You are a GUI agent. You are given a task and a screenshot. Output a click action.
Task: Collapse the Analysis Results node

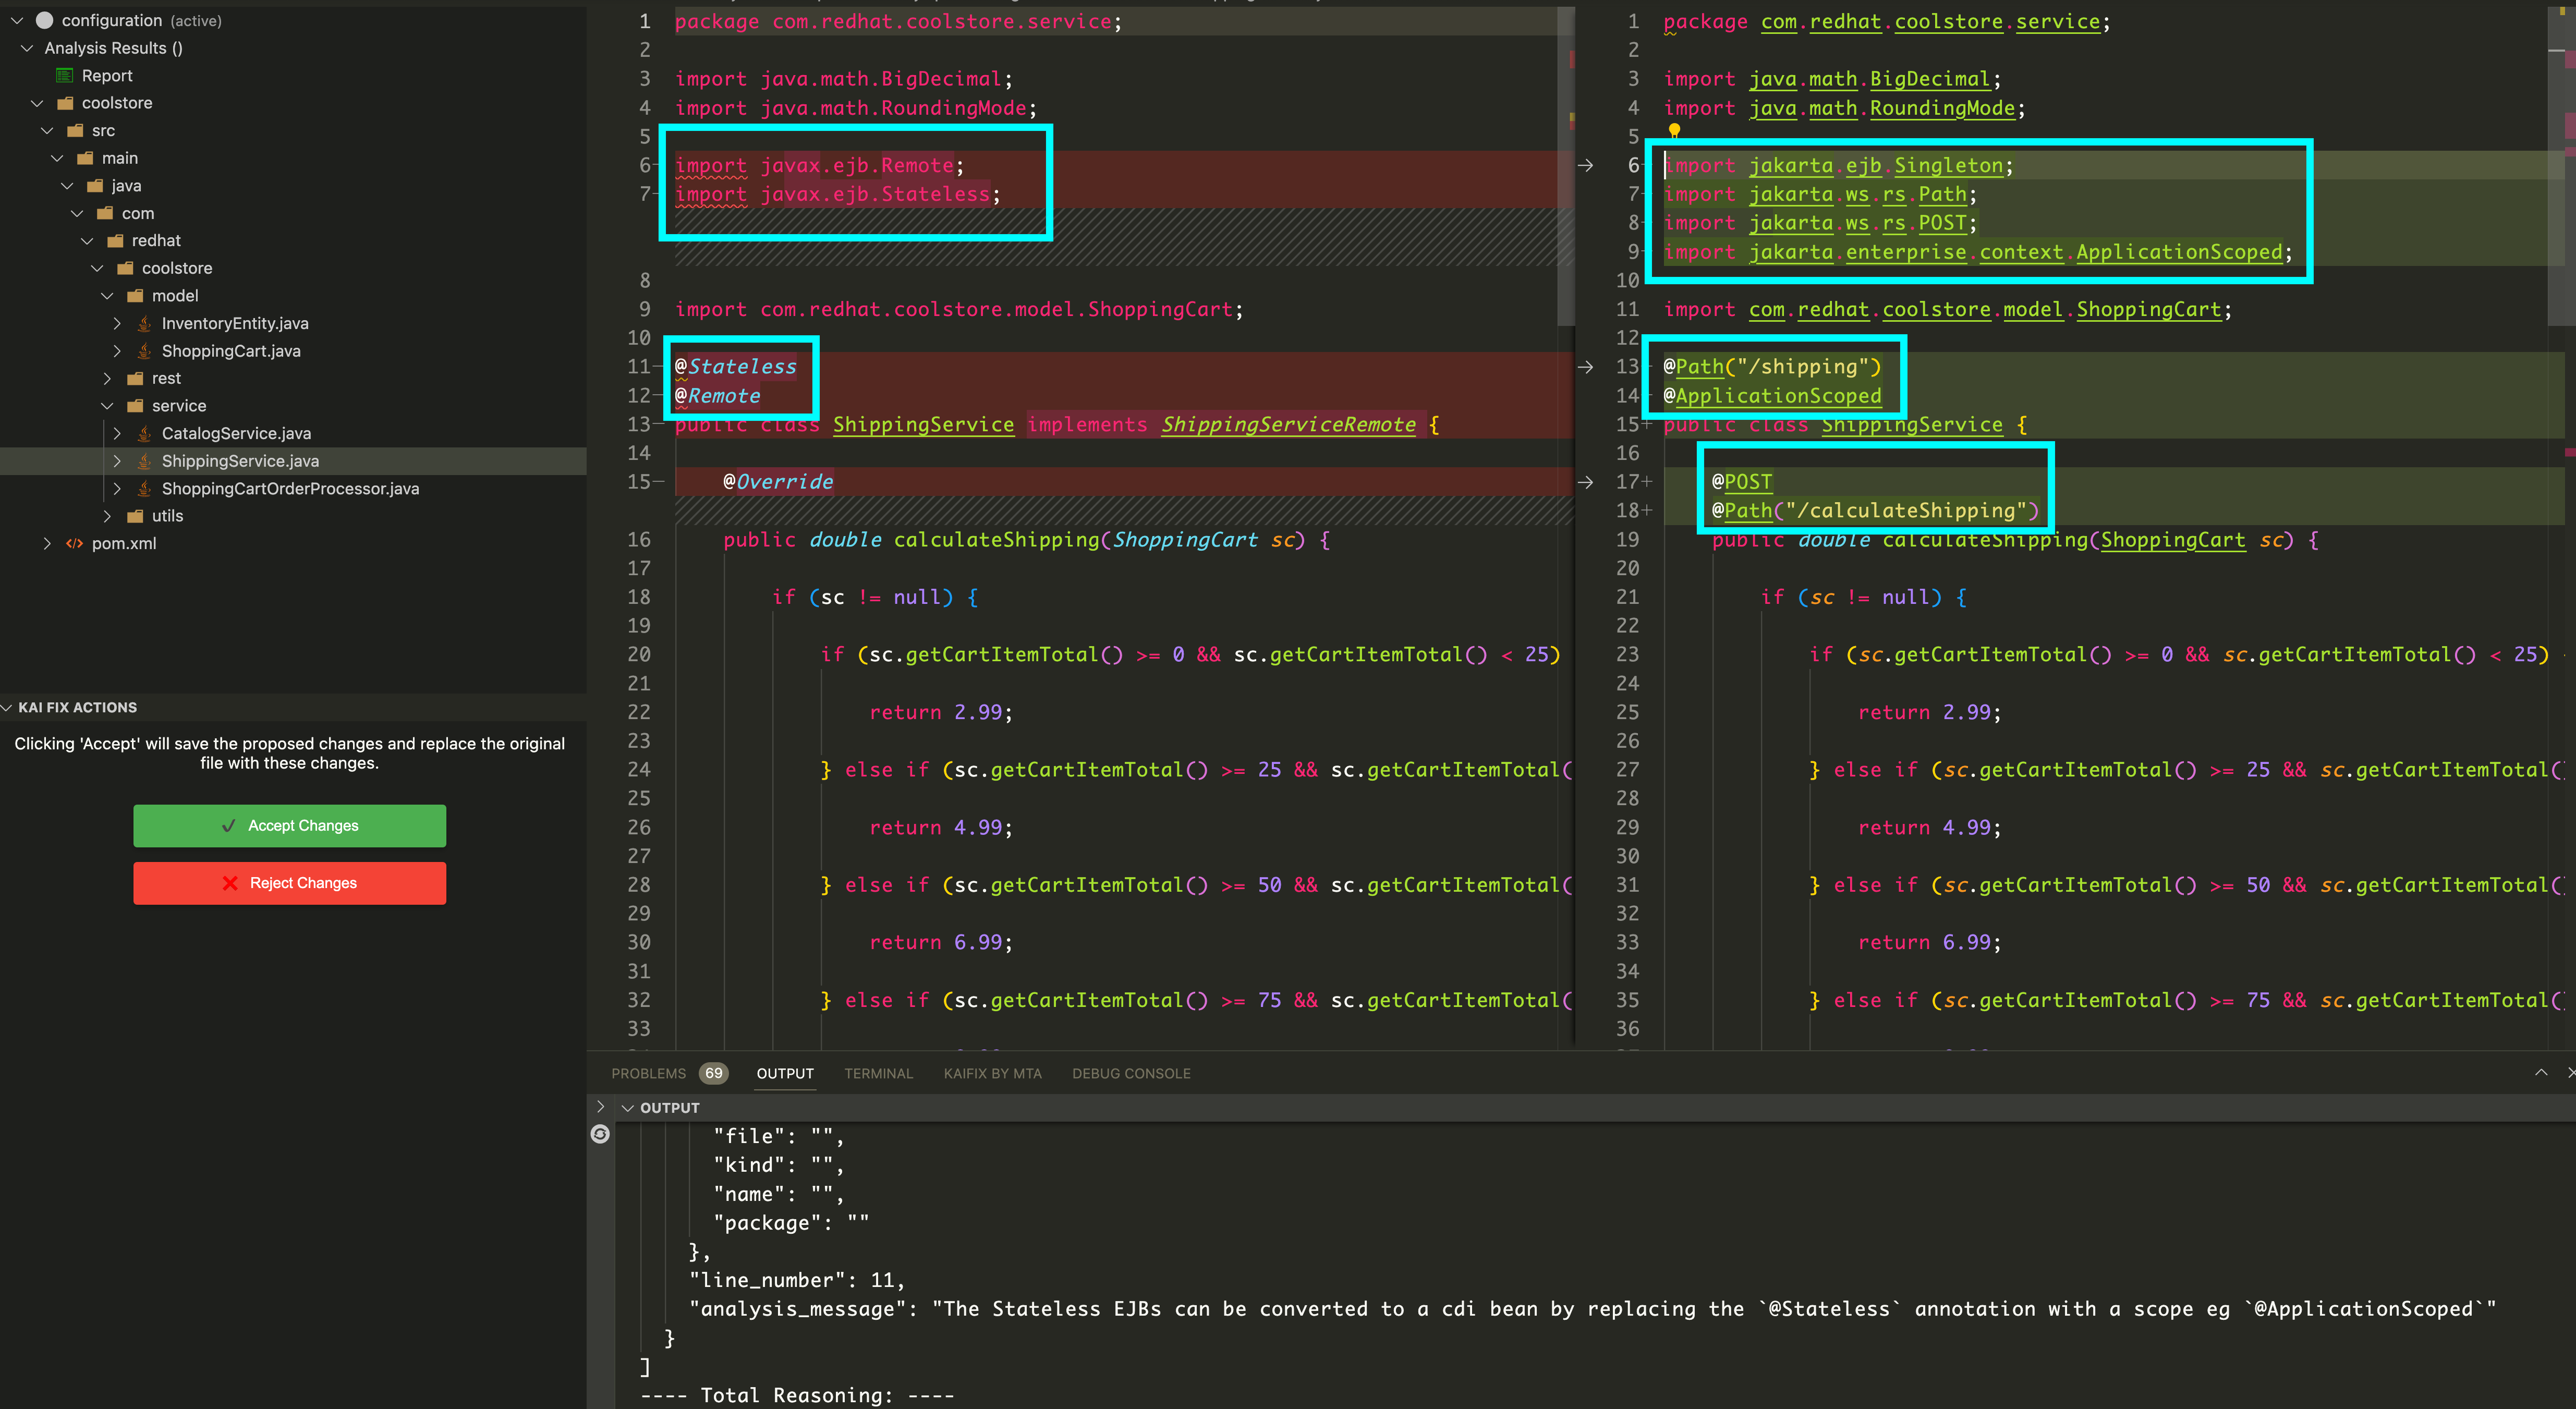pos(27,48)
